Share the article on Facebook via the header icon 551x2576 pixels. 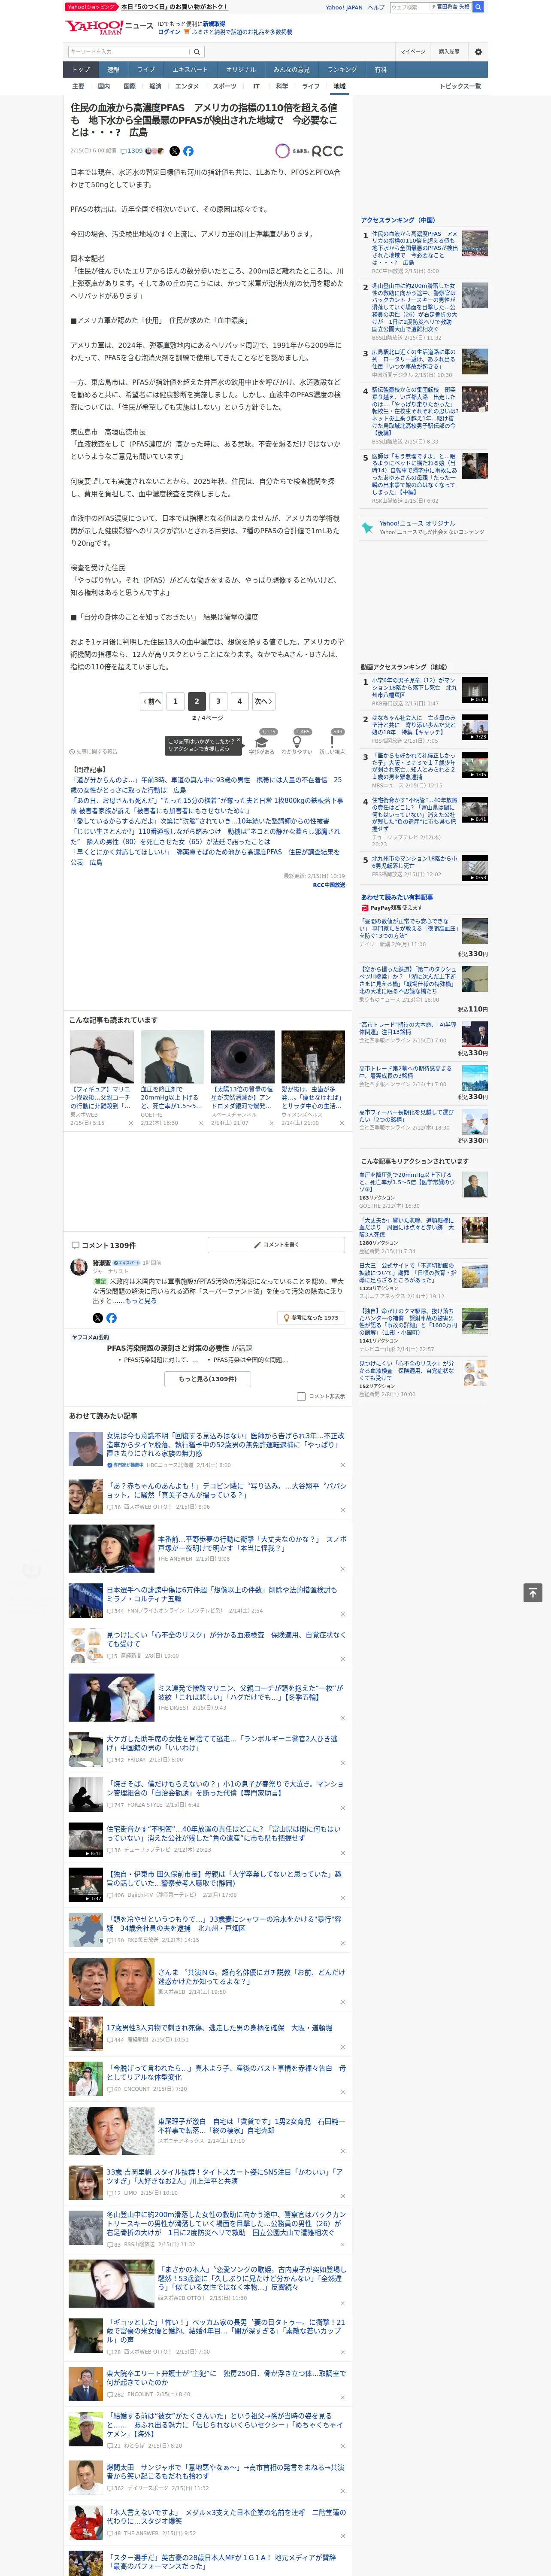pyautogui.click(x=188, y=151)
